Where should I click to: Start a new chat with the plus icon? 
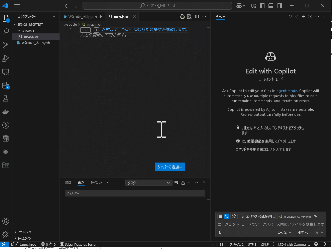(x=304, y=16)
